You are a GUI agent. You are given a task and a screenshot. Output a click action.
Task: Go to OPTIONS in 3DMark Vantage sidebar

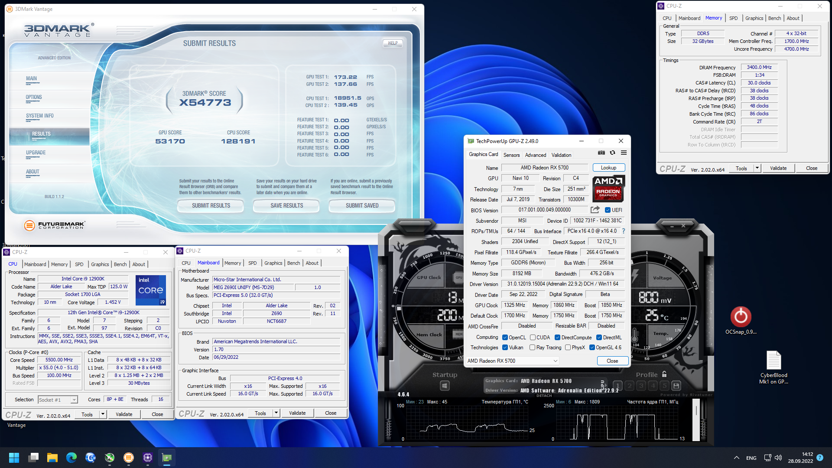pyautogui.click(x=34, y=97)
